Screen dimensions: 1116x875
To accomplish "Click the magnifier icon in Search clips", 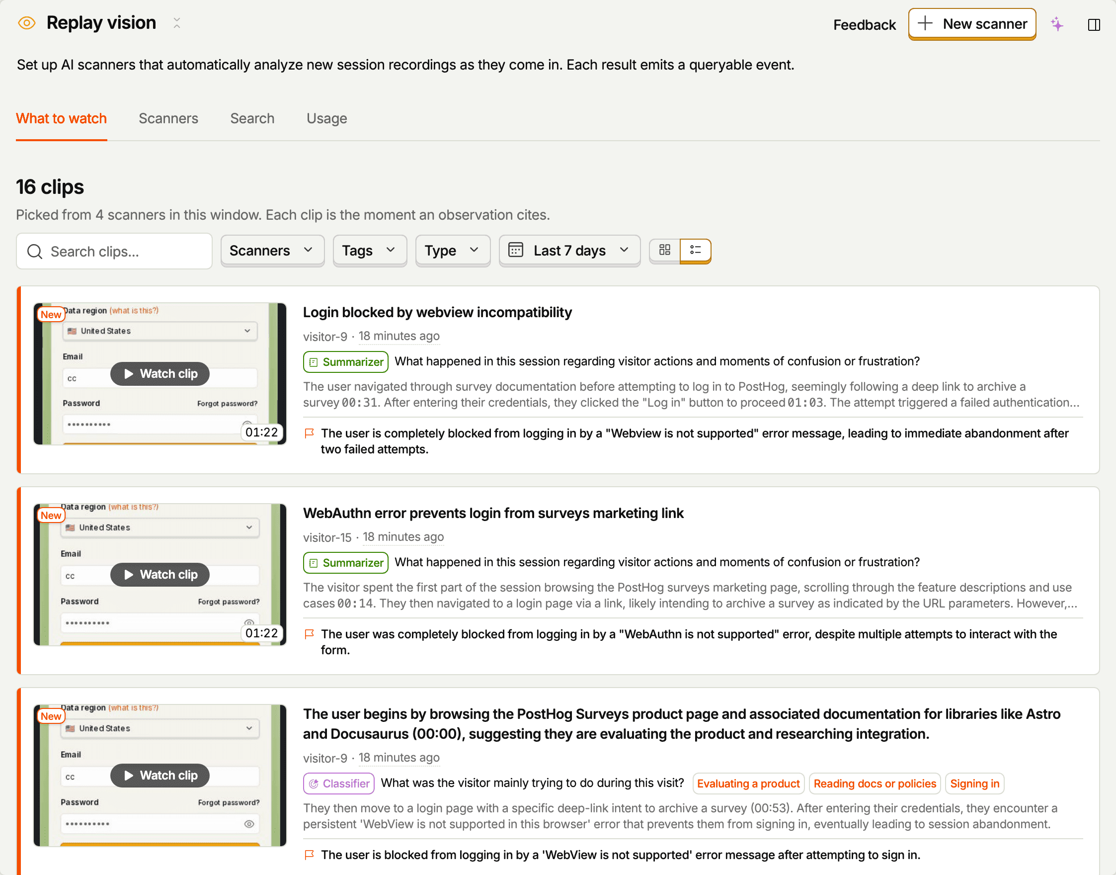I will (x=35, y=252).
